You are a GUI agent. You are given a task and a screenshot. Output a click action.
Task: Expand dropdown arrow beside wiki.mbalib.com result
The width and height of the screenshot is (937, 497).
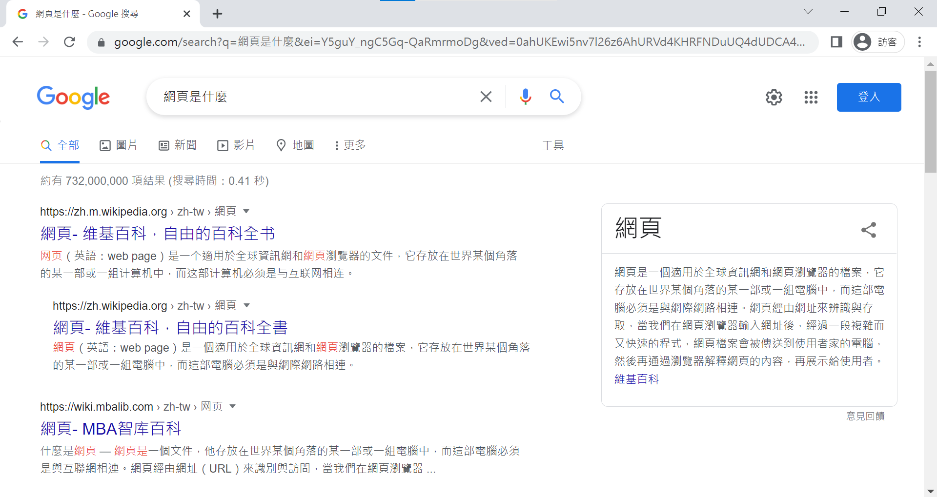pyautogui.click(x=233, y=406)
